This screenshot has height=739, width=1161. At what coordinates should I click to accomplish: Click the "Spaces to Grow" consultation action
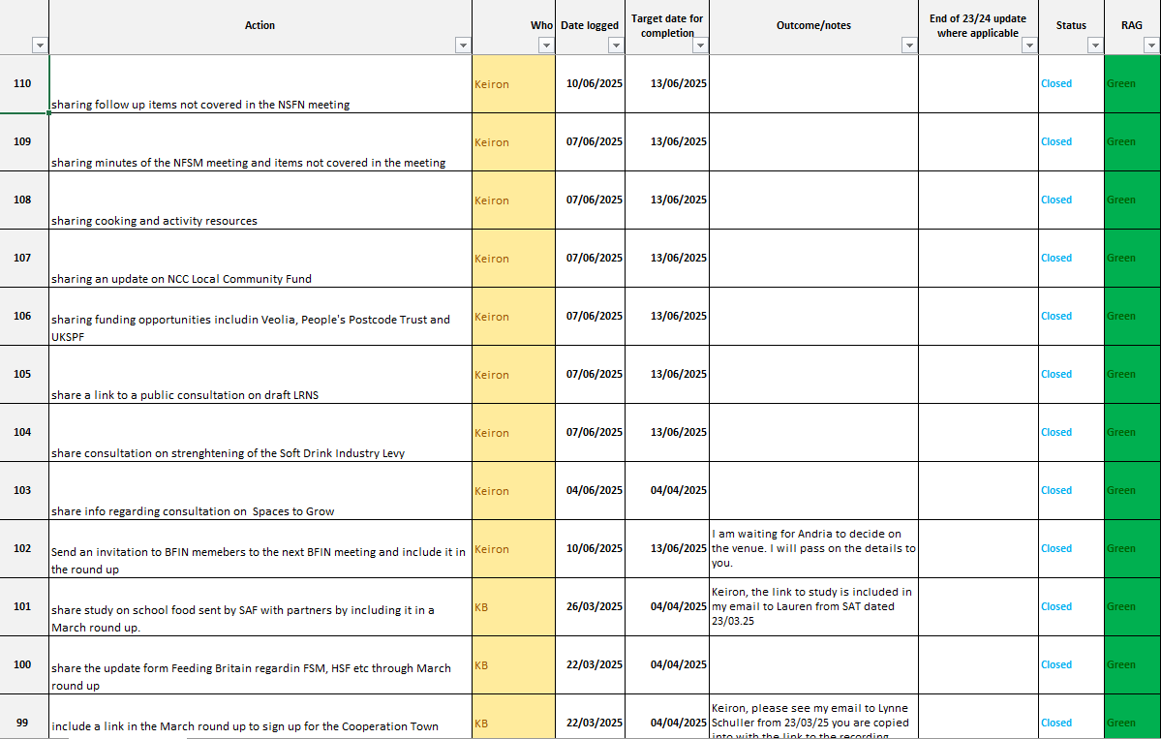coord(260,491)
